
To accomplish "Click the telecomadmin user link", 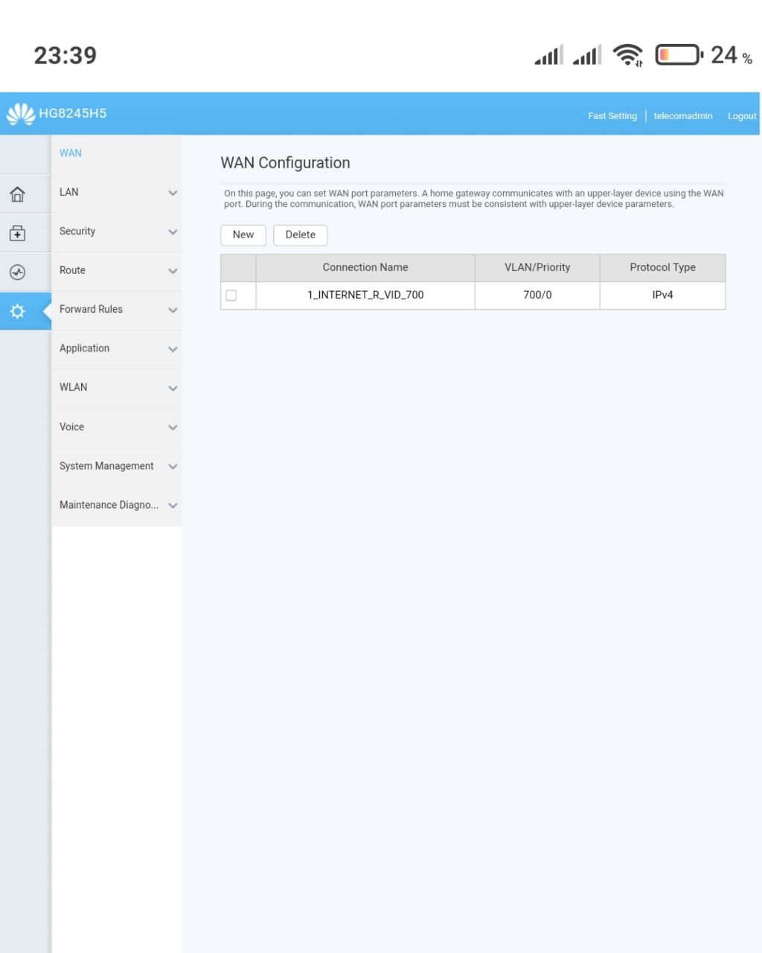I will click(683, 116).
